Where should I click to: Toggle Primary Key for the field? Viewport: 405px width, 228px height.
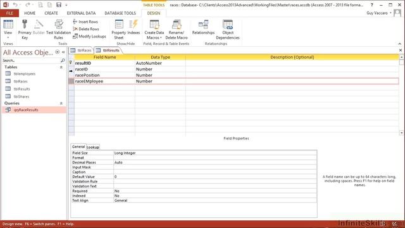(25, 30)
